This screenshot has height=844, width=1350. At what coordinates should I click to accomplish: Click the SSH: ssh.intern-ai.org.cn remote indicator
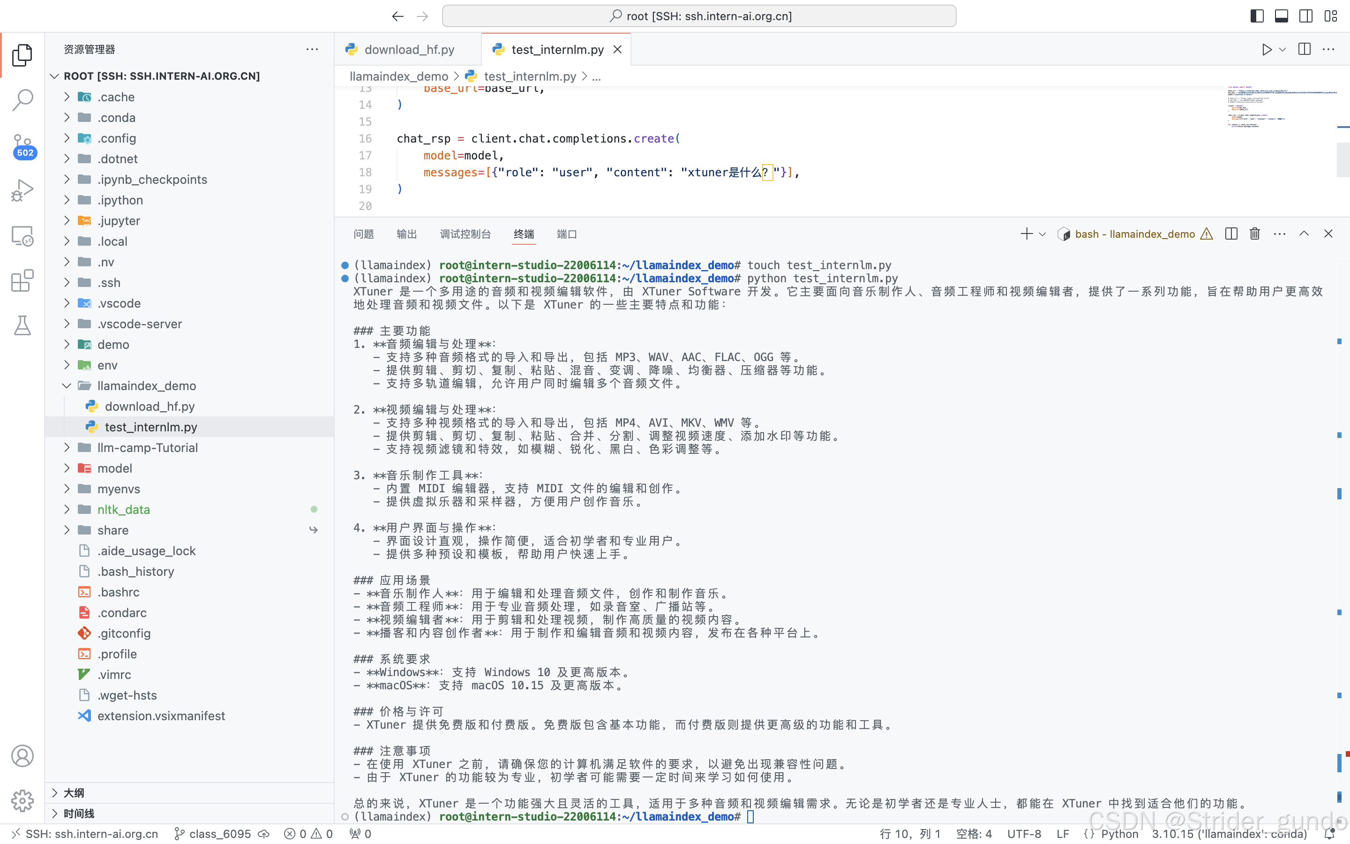tap(85, 833)
